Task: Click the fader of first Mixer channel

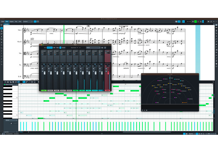Action: [44, 73]
